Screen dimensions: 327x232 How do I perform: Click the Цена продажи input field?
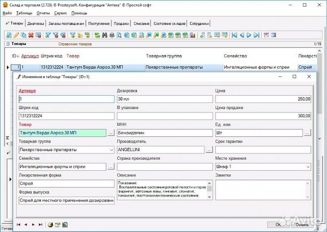(x=263, y=116)
